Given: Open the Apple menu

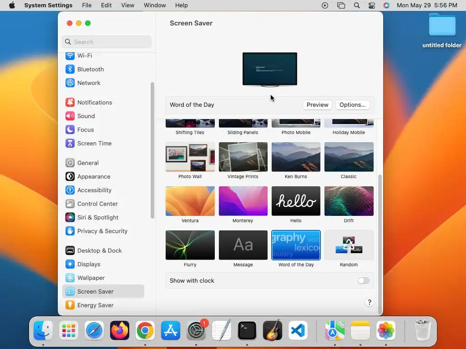Looking at the screenshot, I should coord(12,5).
